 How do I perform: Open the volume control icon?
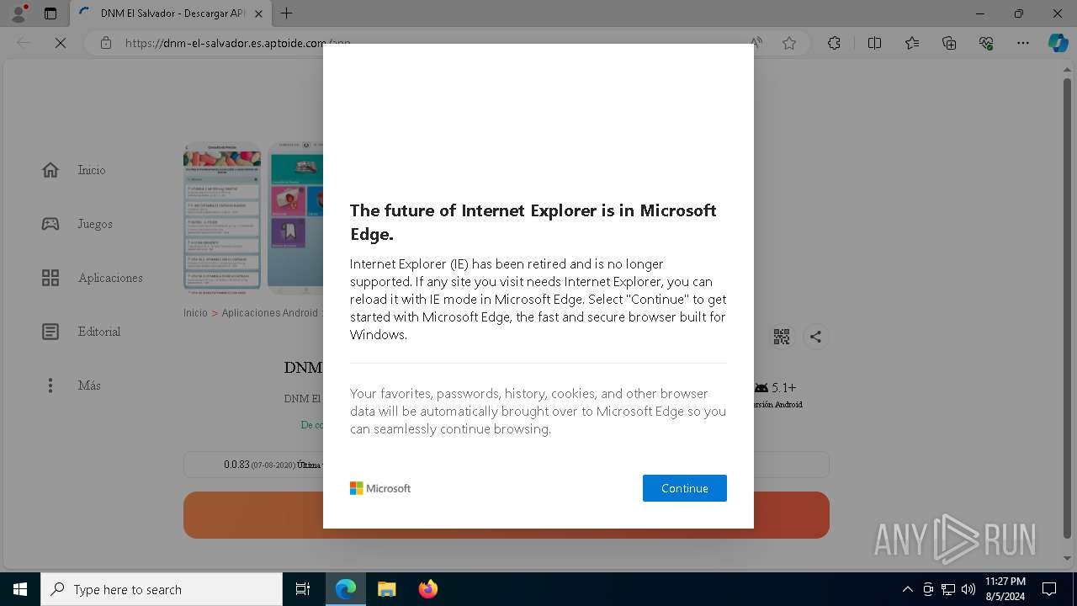click(968, 589)
